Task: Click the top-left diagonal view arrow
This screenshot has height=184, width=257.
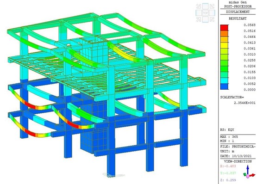Action: [x=199, y=6]
